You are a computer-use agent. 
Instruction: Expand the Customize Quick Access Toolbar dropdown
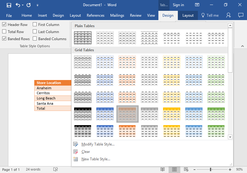tap(37, 5)
